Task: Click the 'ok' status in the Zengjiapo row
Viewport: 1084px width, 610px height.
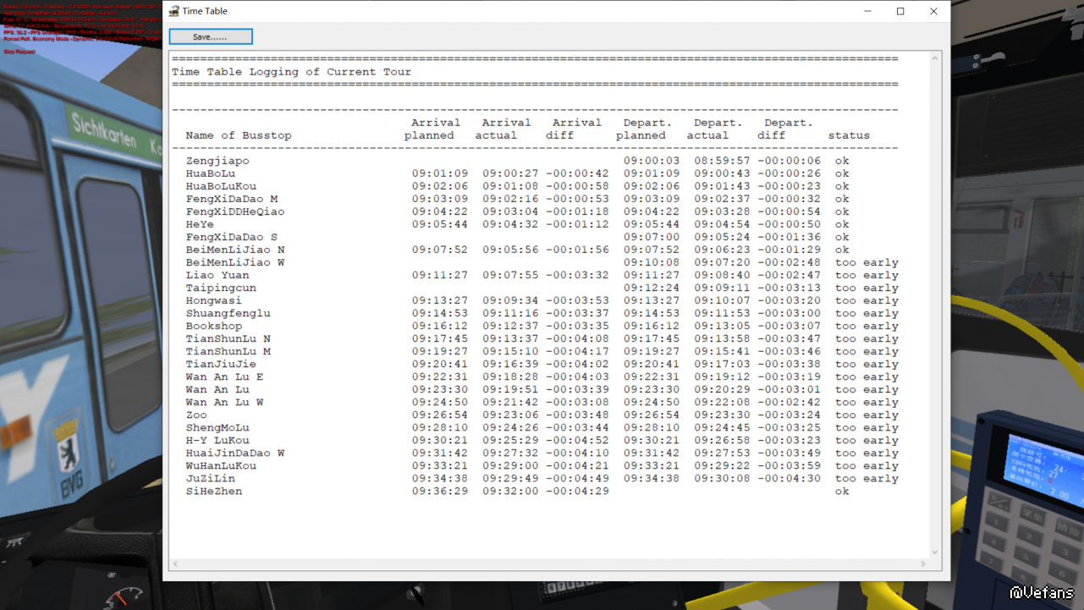Action: pyautogui.click(x=842, y=161)
